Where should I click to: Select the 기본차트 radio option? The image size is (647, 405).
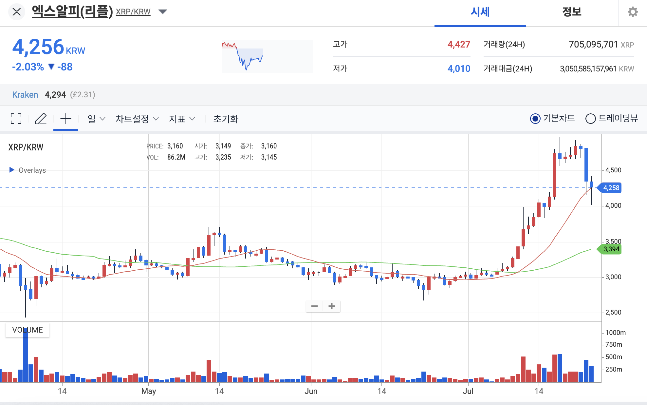tap(535, 119)
